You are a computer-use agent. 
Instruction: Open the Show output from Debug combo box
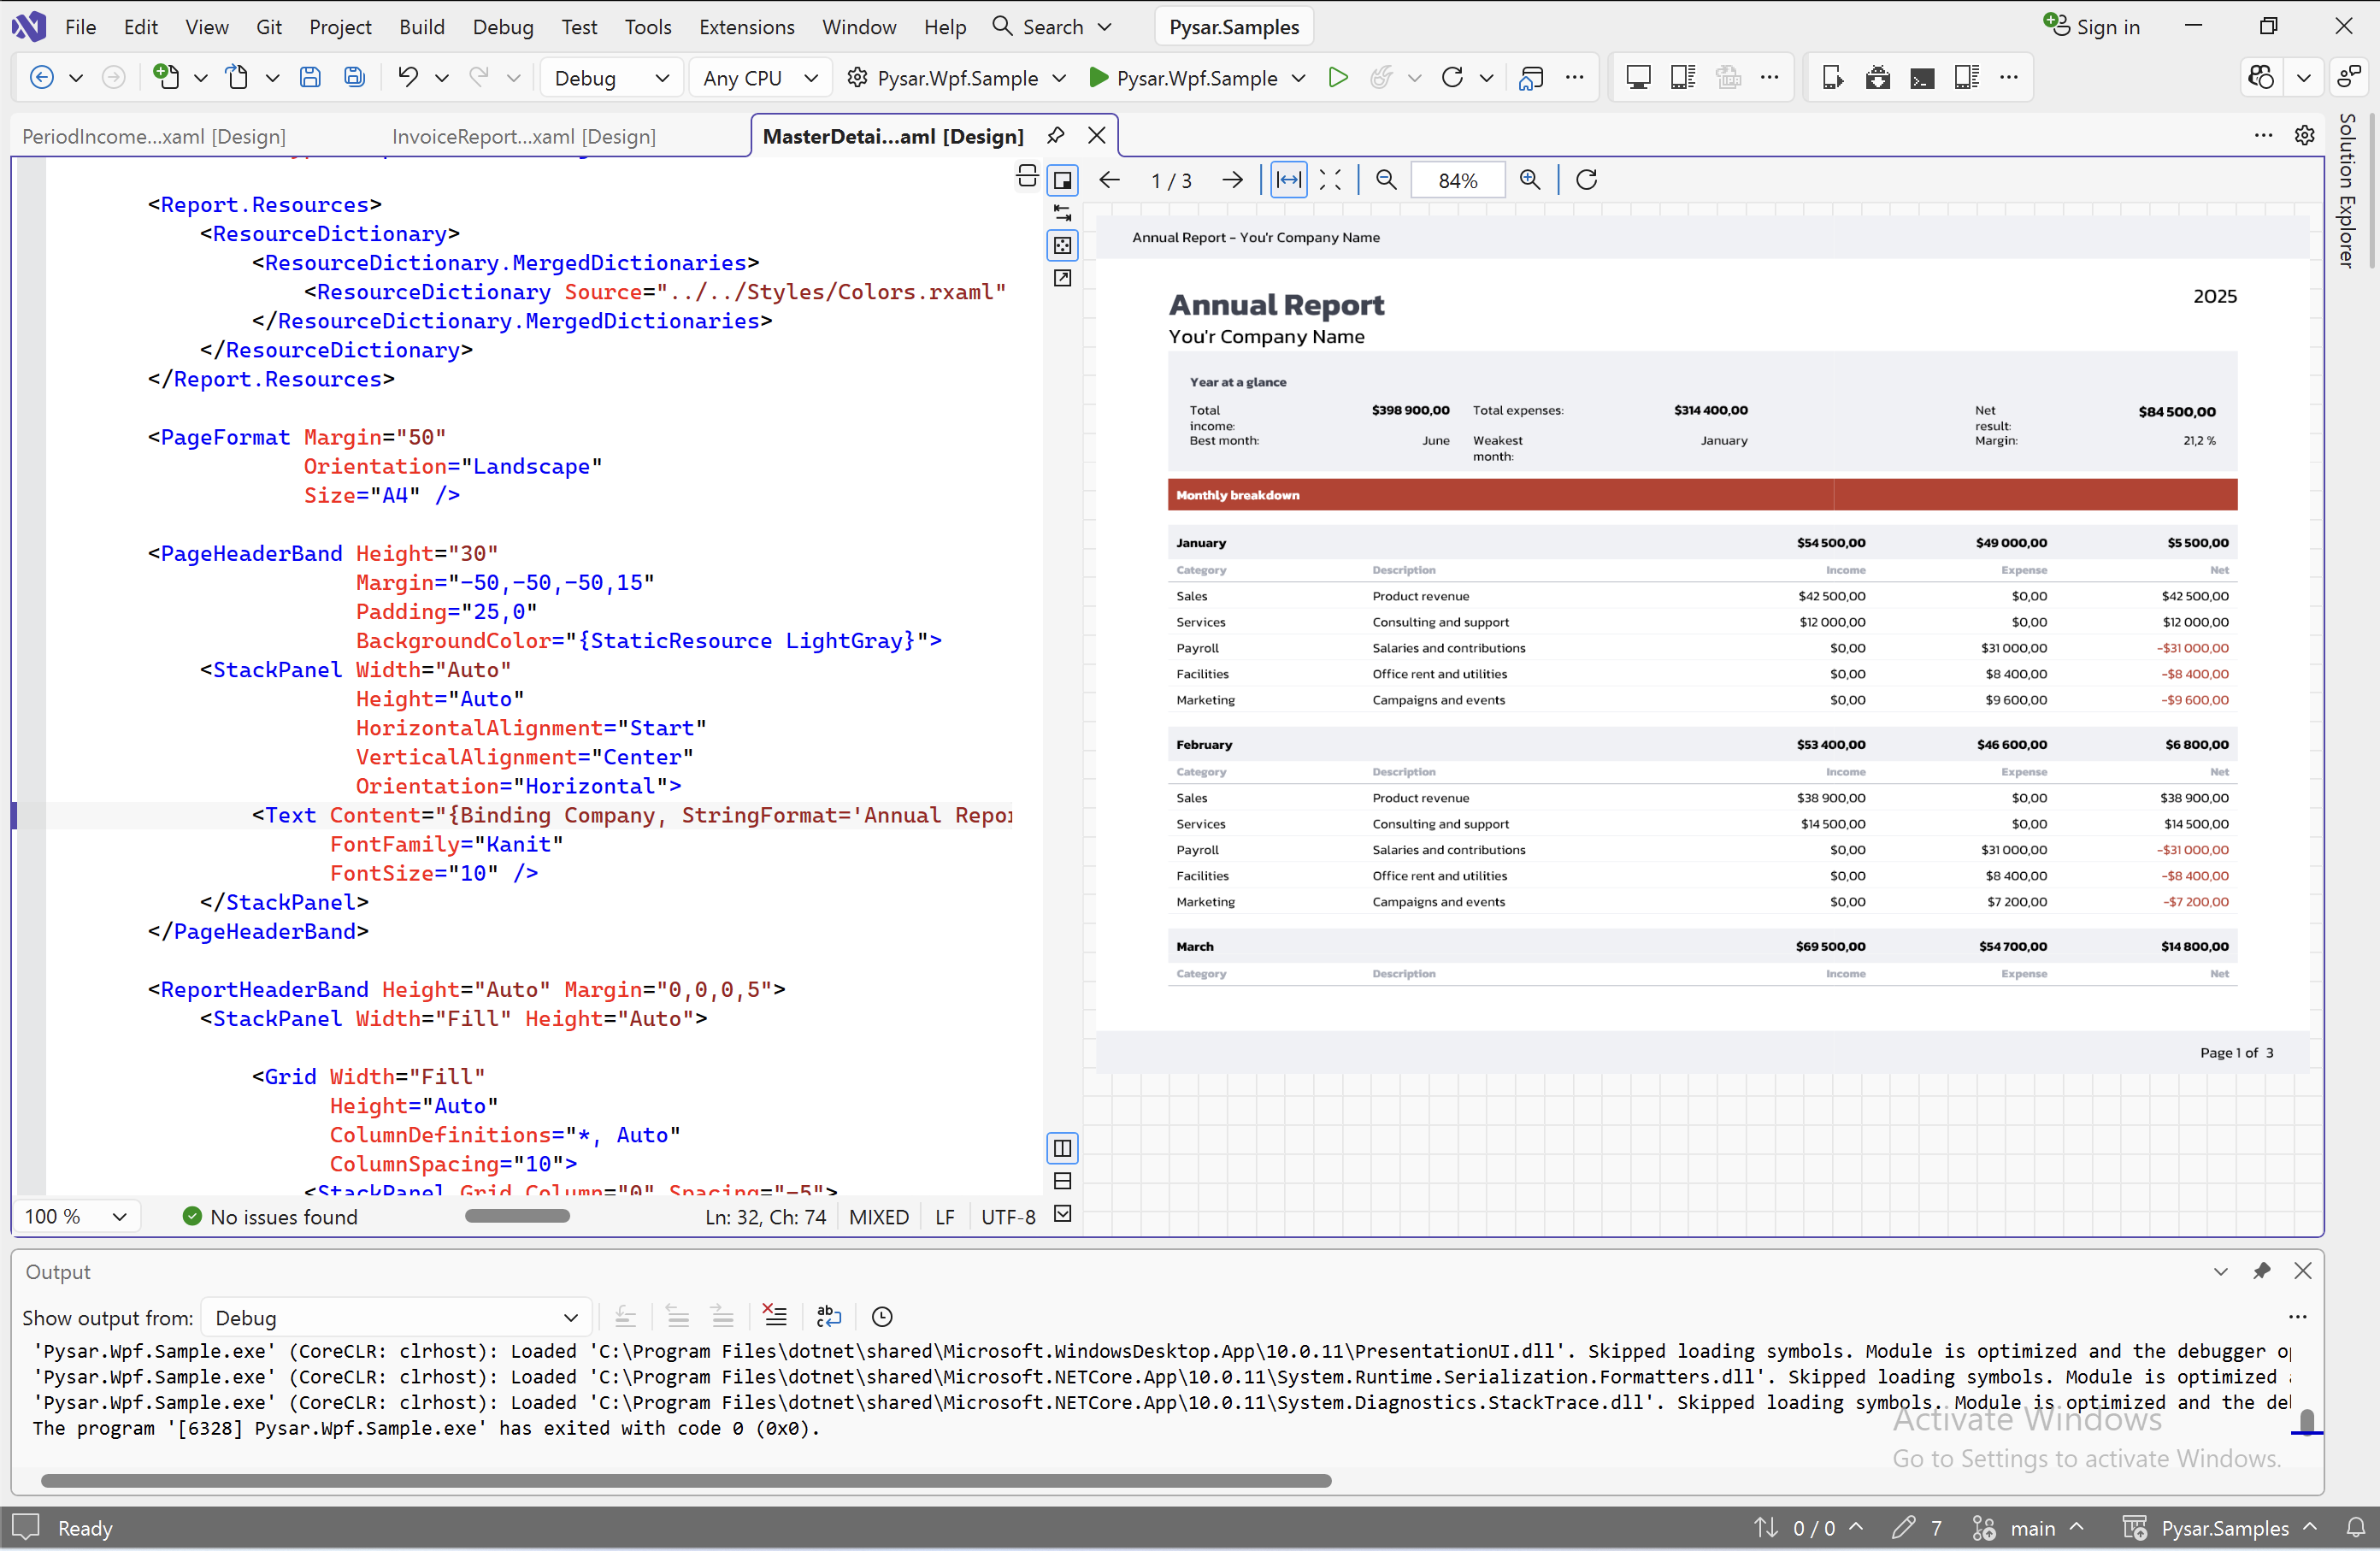tap(397, 1318)
